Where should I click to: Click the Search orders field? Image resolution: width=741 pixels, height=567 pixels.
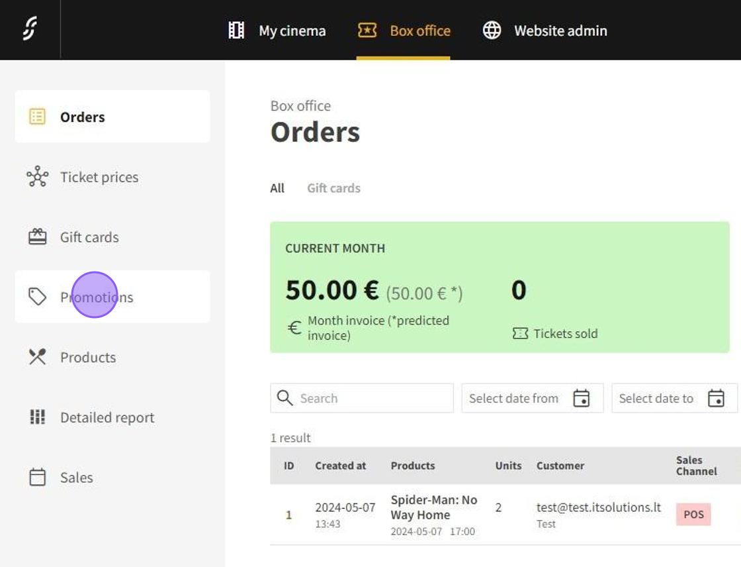click(370, 398)
